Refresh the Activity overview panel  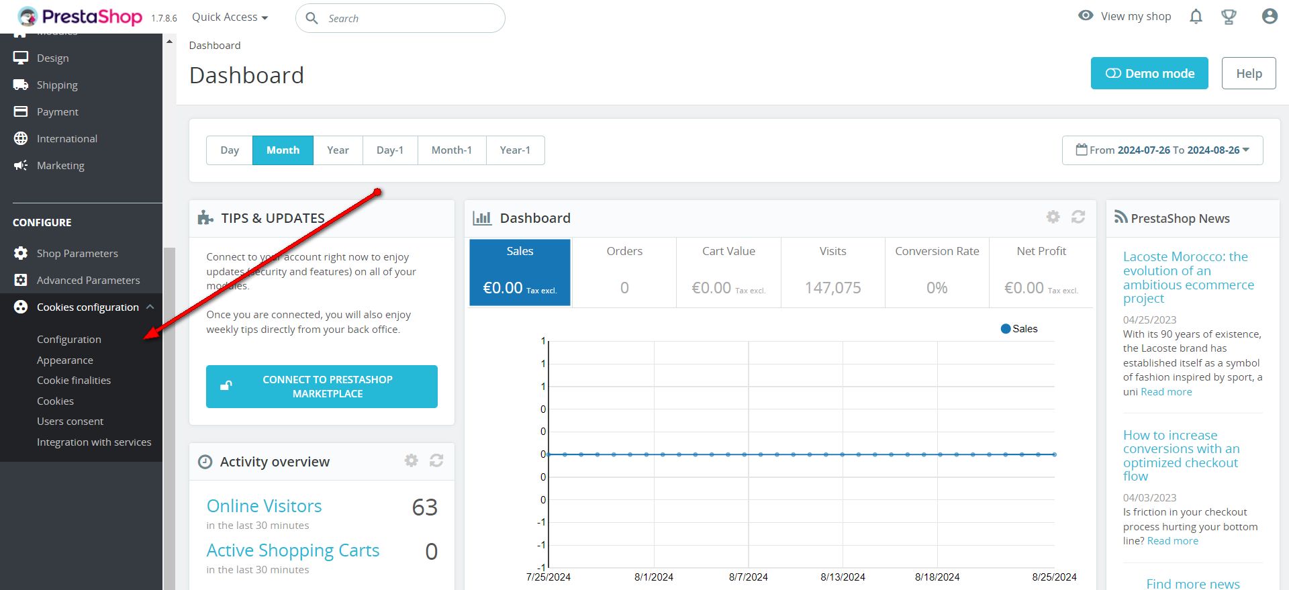[x=436, y=460]
